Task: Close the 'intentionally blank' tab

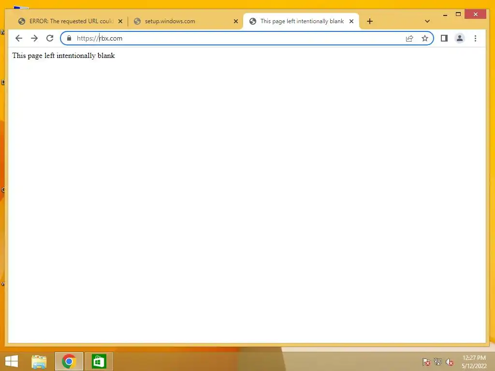Action: point(351,21)
